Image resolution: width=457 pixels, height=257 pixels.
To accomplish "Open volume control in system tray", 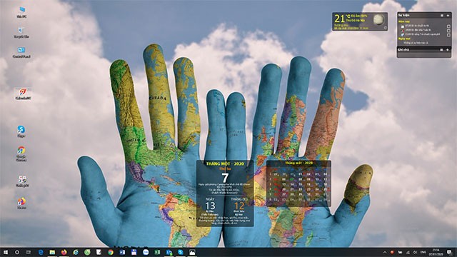I will (x=415, y=252).
